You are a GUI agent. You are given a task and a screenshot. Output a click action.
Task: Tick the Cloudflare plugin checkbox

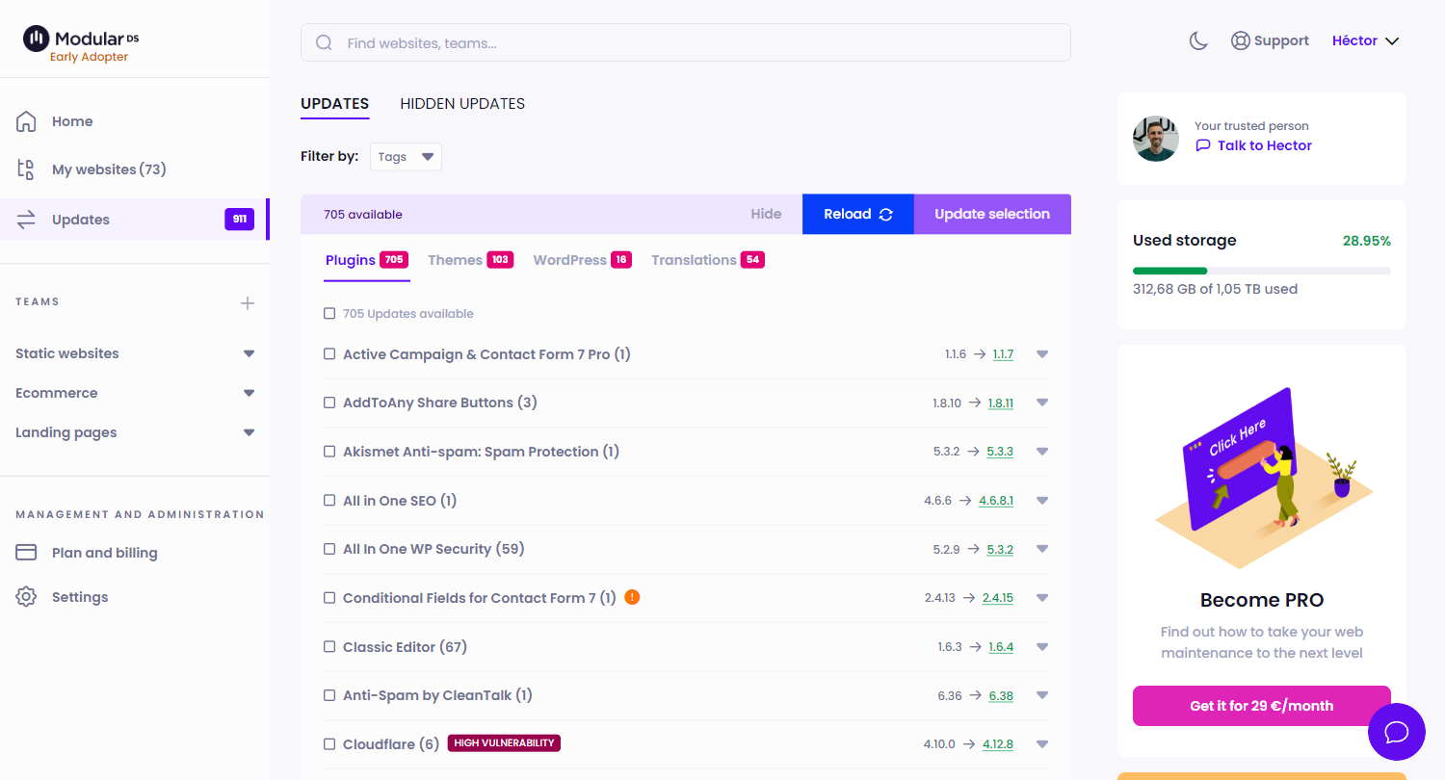(x=329, y=744)
